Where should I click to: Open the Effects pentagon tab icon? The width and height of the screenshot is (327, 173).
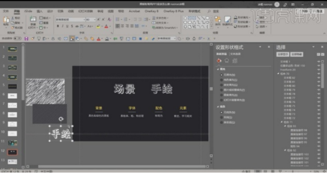tap(226, 60)
